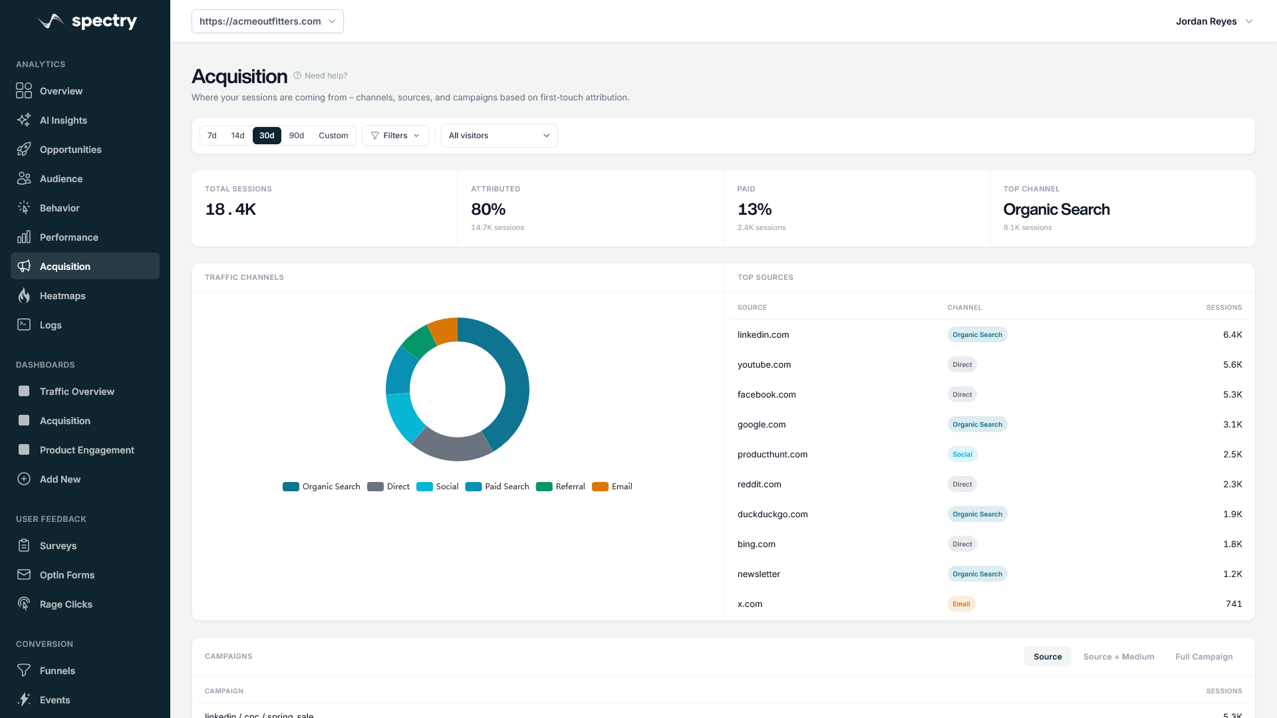Screen dimensions: 1277x718
Task: Open the Traffic Overview dashboard
Action: [x=85, y=392]
